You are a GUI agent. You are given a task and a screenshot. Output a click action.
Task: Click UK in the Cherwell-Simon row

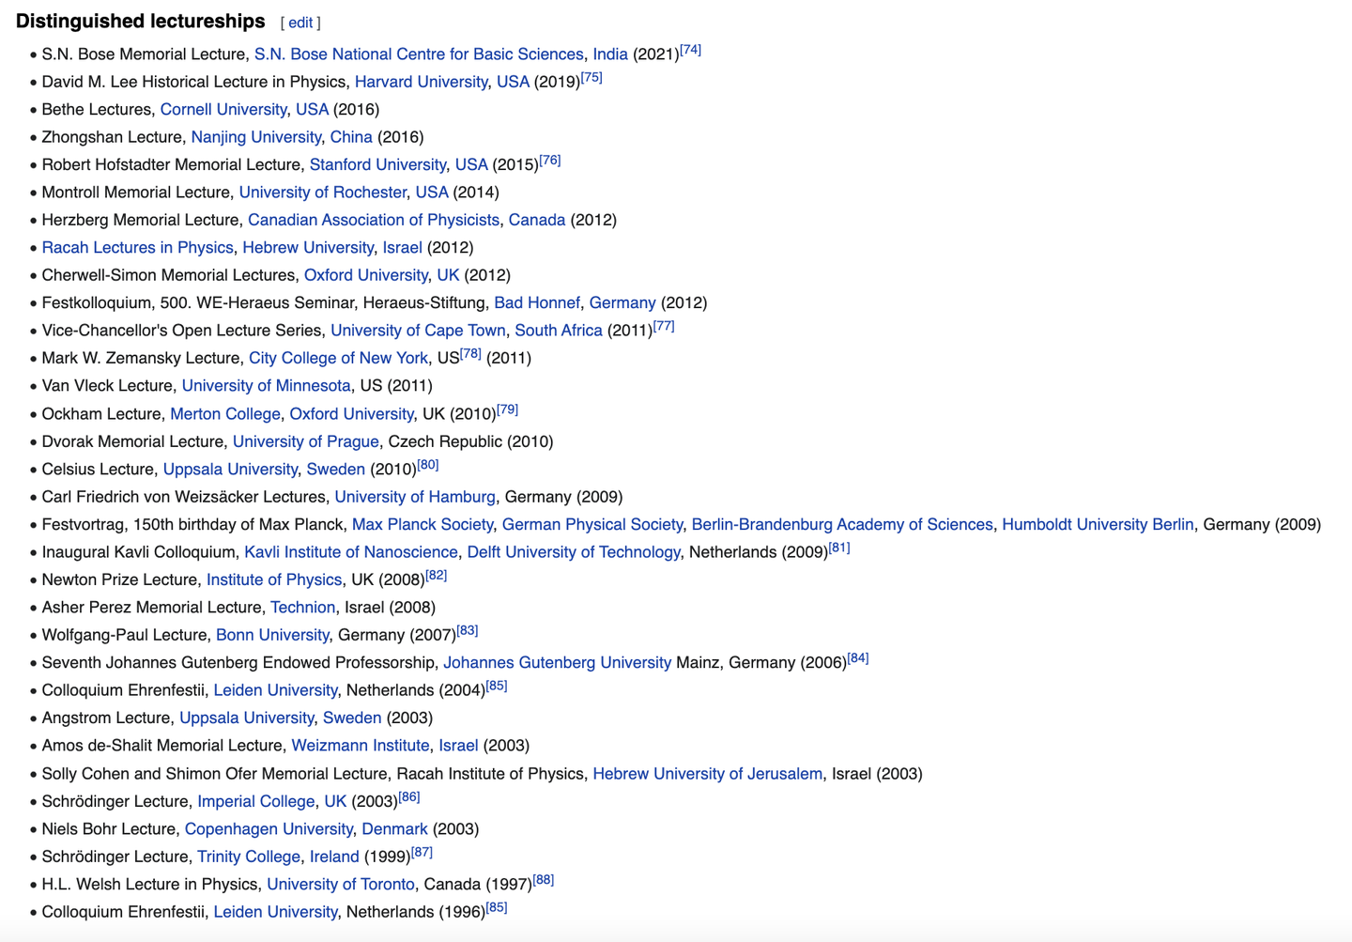[448, 275]
